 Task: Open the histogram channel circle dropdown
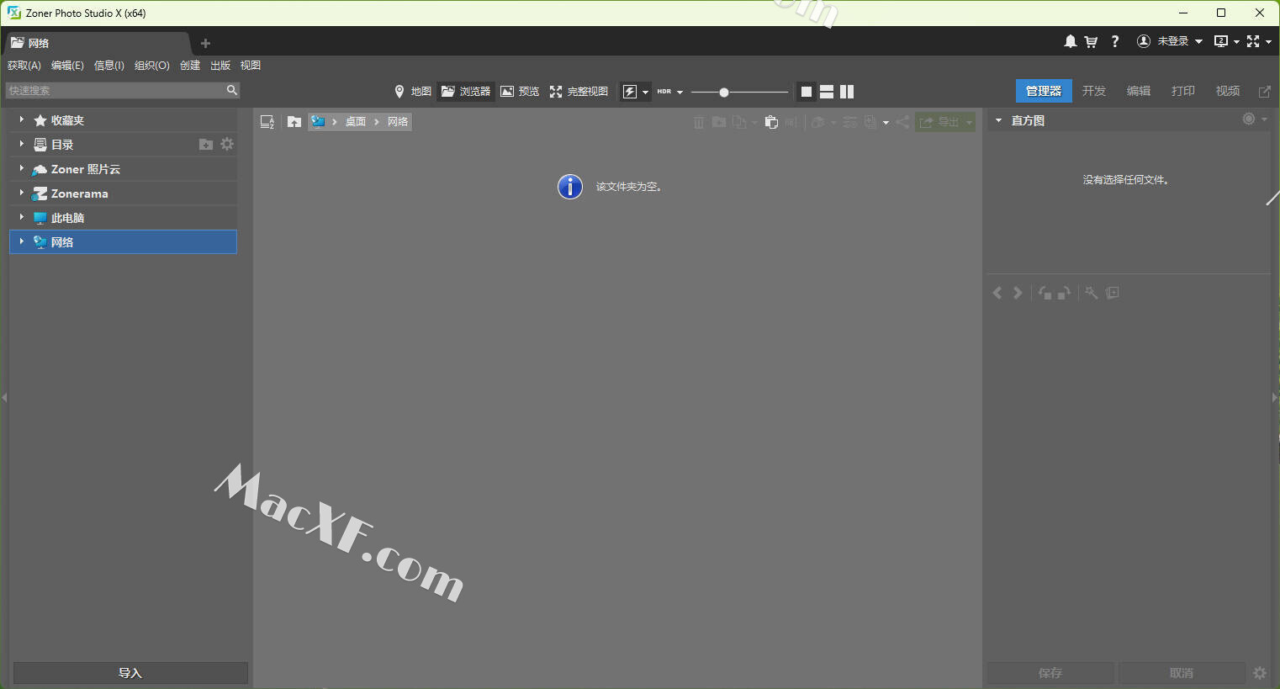click(1255, 119)
